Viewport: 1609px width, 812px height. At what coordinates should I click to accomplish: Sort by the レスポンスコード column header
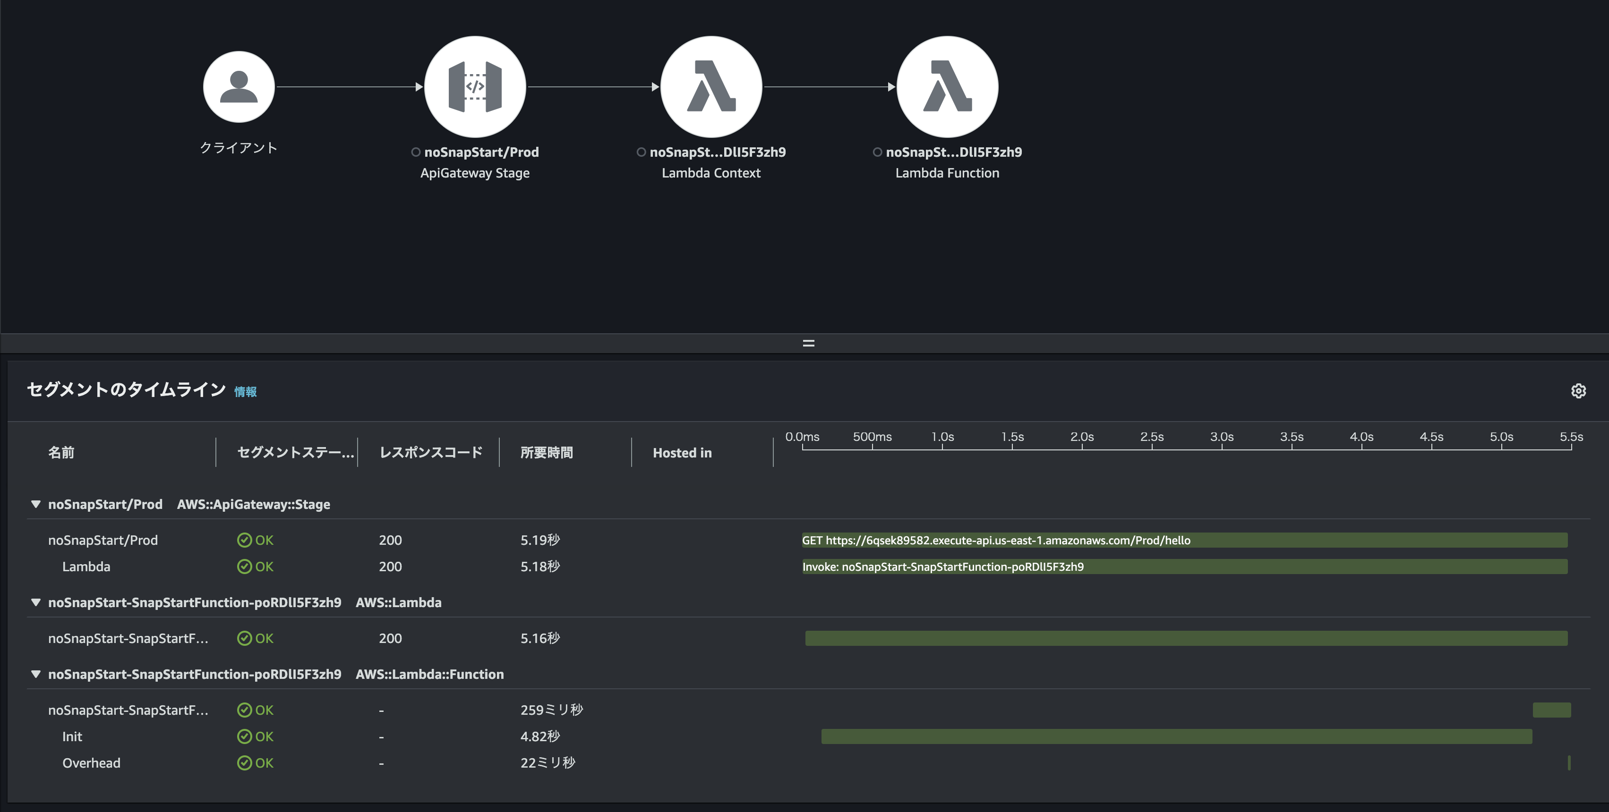tap(430, 452)
